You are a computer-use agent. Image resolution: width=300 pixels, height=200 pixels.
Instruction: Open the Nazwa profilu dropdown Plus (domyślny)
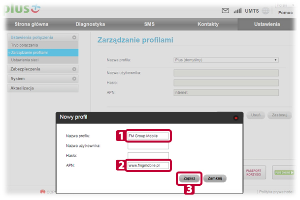point(226,60)
